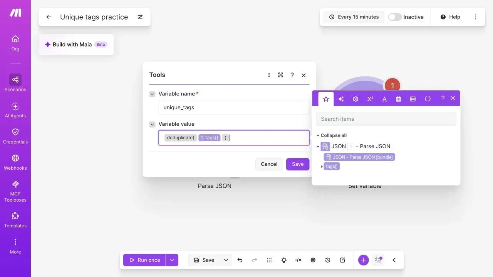Open Webhooks in the sidebar

coord(15,162)
